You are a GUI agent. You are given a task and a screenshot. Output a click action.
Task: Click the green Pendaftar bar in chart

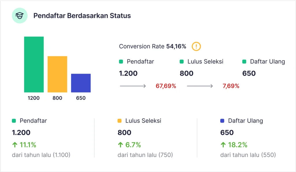[34, 64]
